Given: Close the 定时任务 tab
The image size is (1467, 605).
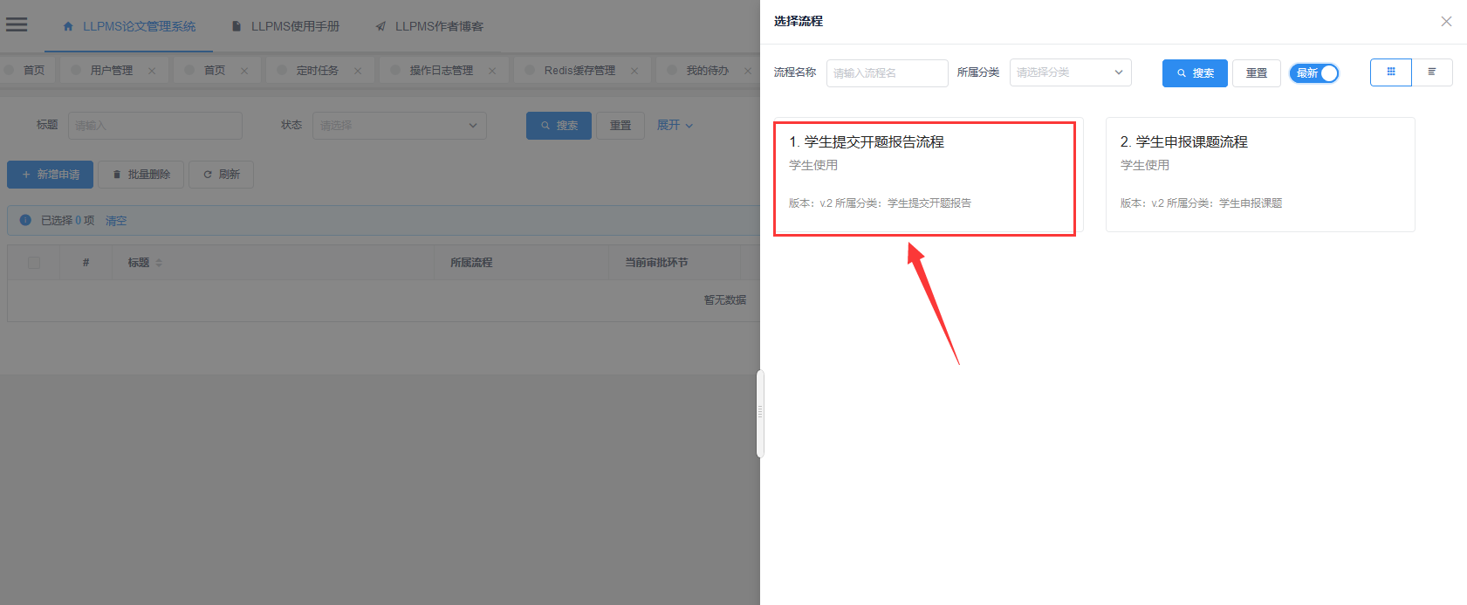Looking at the screenshot, I should 358,71.
